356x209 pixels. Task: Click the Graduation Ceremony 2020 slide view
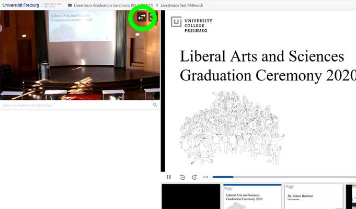pyautogui.click(x=260, y=91)
